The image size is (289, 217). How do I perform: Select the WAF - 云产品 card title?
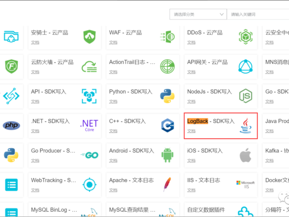(125, 33)
